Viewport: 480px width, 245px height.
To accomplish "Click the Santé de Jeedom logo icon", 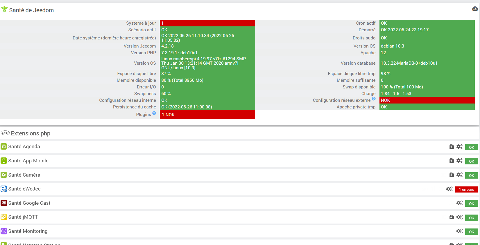I will click(x=4, y=10).
